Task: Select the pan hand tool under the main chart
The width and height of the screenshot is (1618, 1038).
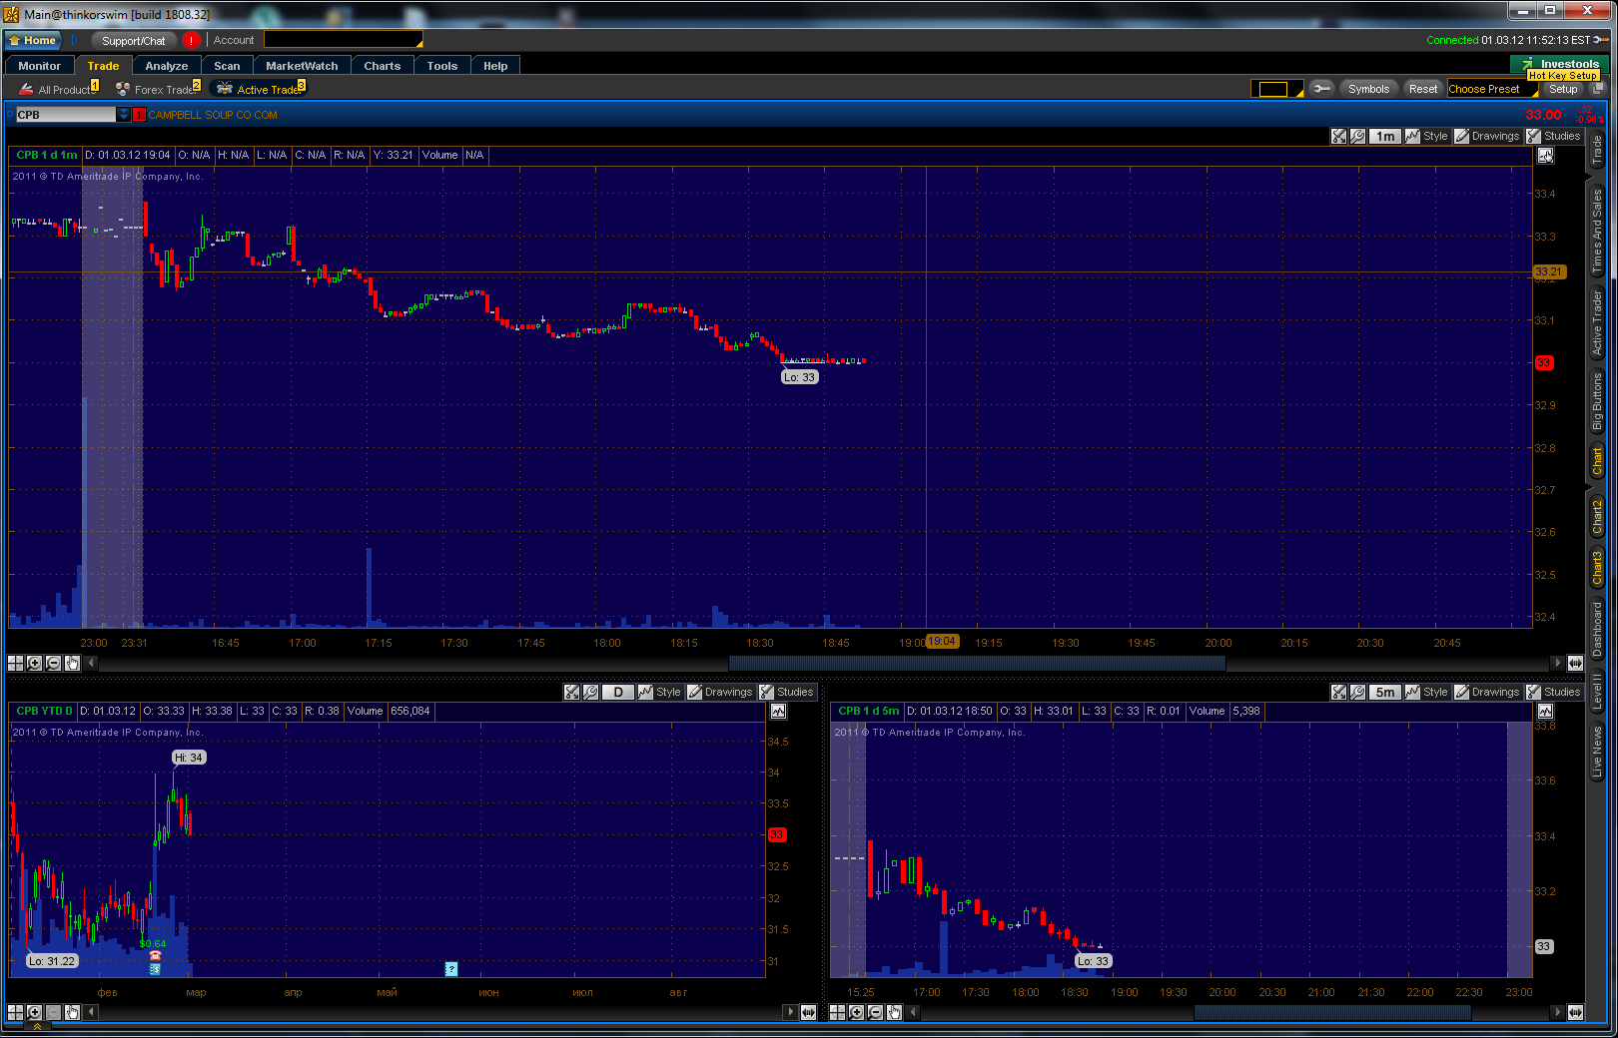Action: coord(72,663)
